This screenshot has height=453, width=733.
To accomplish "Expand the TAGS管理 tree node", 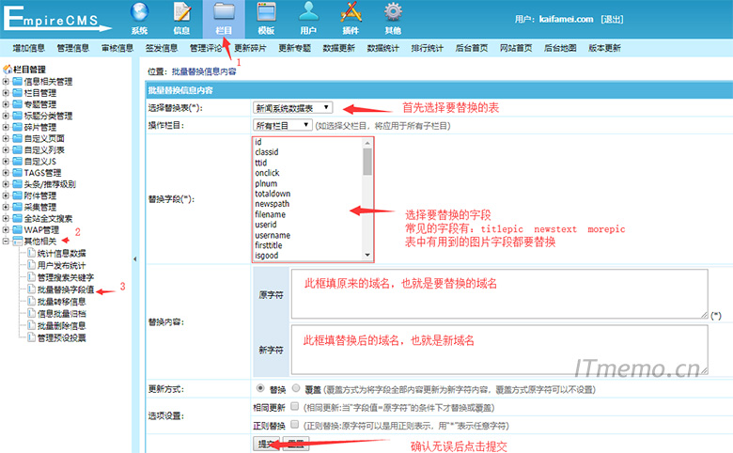I will 6,173.
